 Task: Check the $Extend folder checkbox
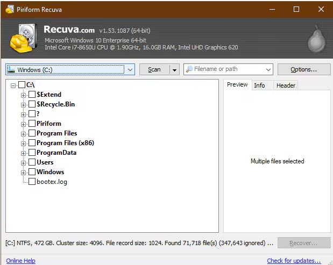[x=32, y=95]
